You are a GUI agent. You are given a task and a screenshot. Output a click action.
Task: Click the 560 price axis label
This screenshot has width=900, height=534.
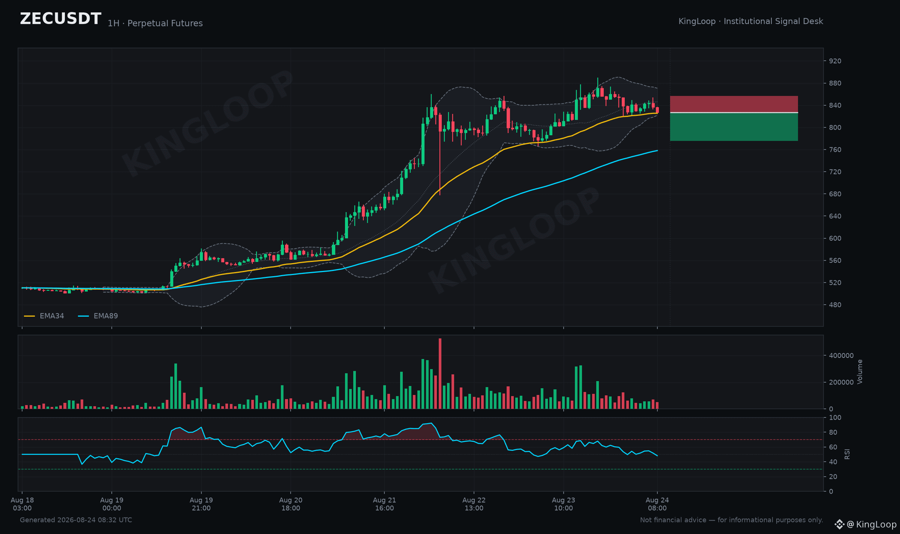[835, 260]
